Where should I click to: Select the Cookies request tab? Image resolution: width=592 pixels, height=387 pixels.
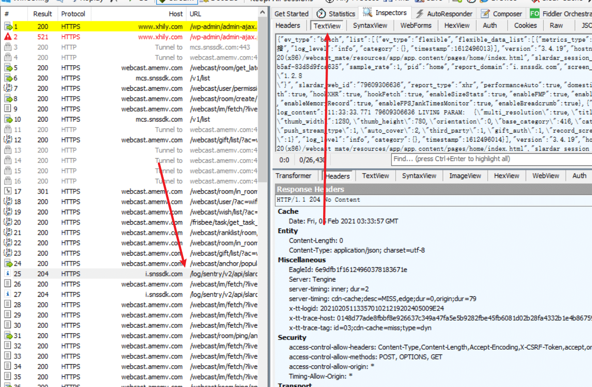(x=526, y=26)
